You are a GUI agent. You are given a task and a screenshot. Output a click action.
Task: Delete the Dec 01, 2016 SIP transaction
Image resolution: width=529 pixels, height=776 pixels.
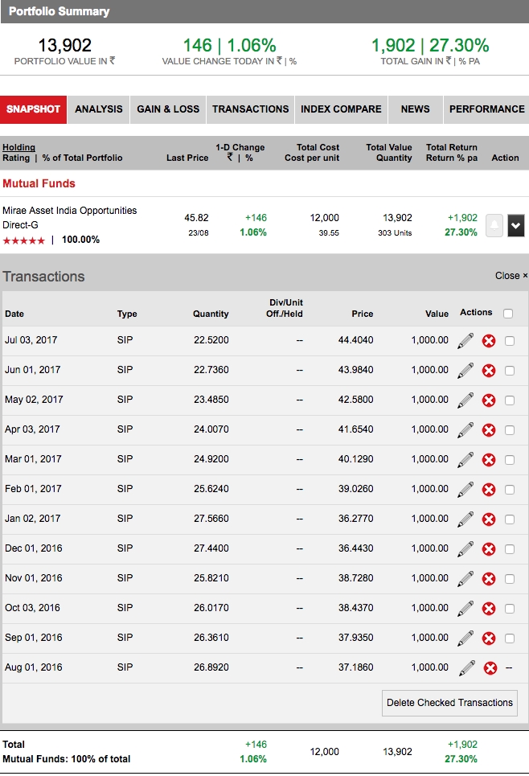tap(488, 549)
